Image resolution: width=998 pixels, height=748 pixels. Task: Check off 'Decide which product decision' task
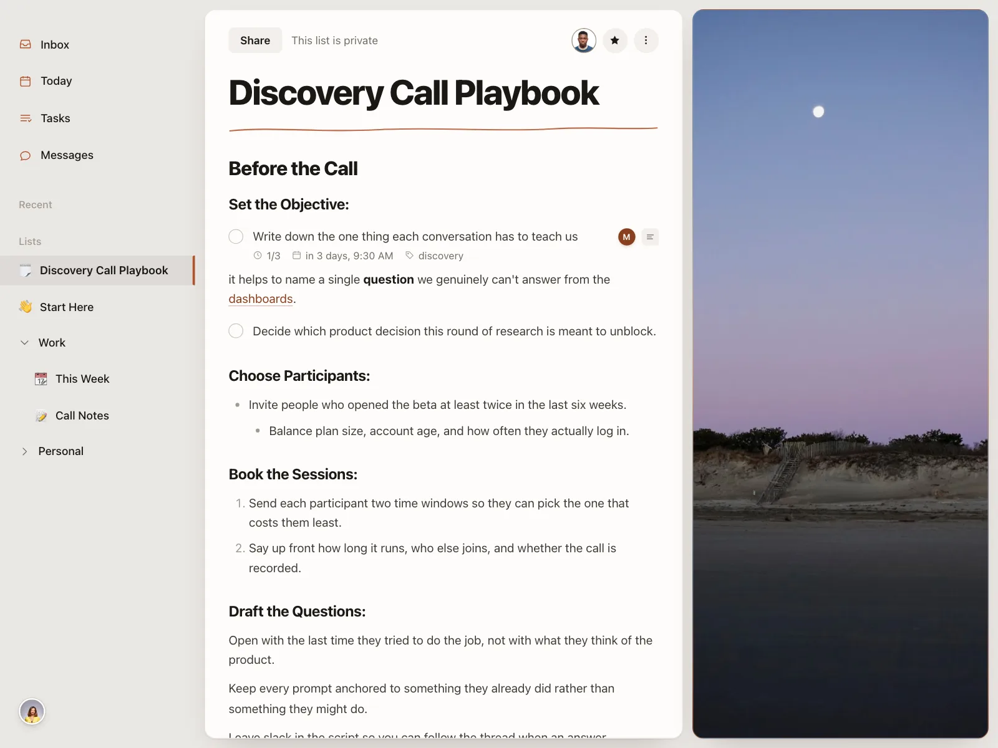coord(236,331)
